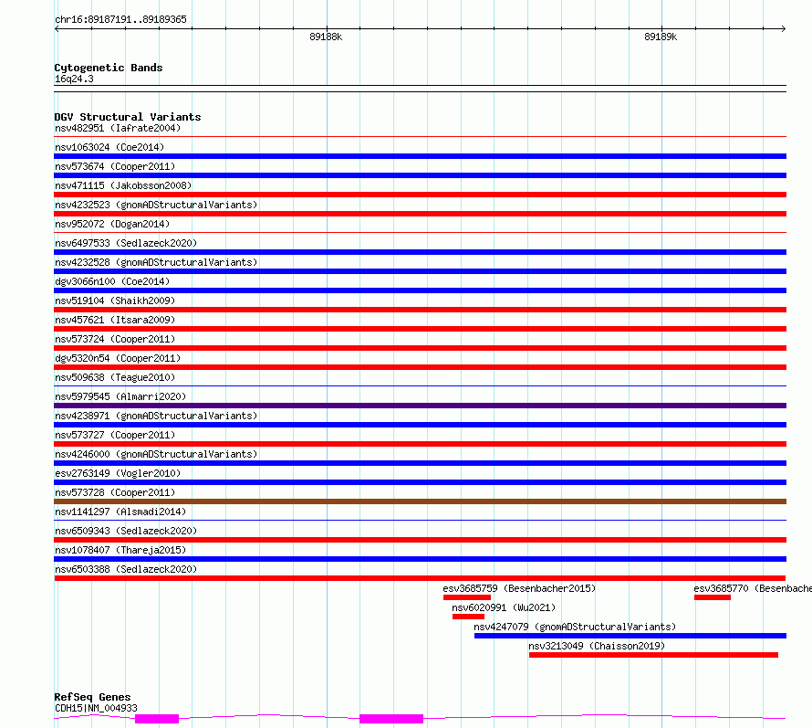Click the chr16:89187191..89189365 coordinate label
The height and width of the screenshot is (728, 812).
pos(120,19)
